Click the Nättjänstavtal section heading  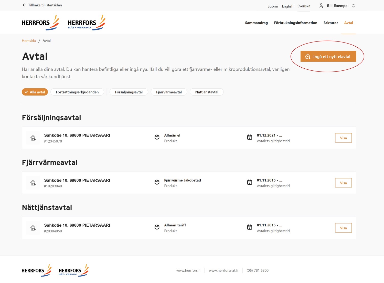[x=47, y=207]
